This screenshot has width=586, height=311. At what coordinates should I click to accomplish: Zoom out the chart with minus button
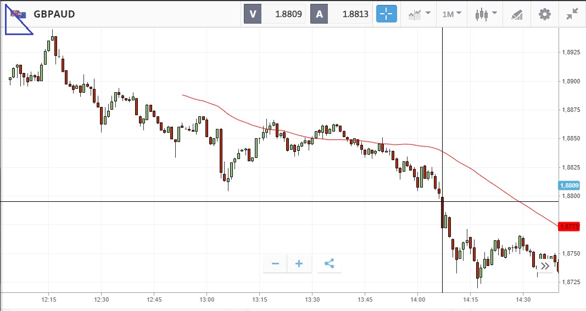coord(275,264)
